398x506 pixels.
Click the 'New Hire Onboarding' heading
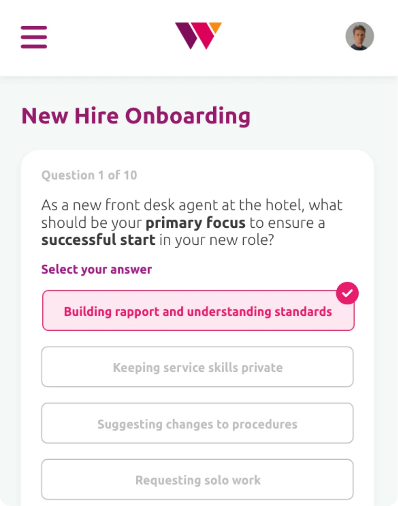[x=136, y=116]
